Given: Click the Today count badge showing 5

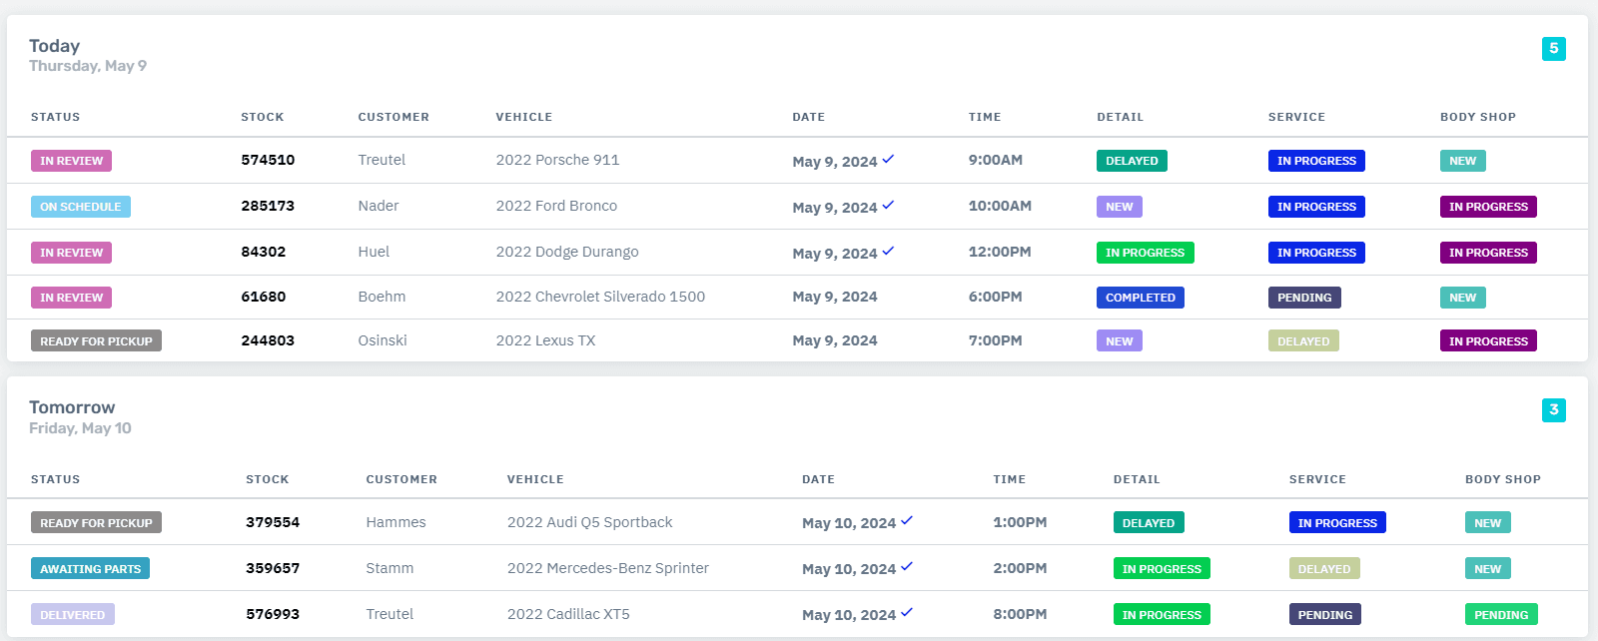Looking at the screenshot, I should (x=1553, y=48).
